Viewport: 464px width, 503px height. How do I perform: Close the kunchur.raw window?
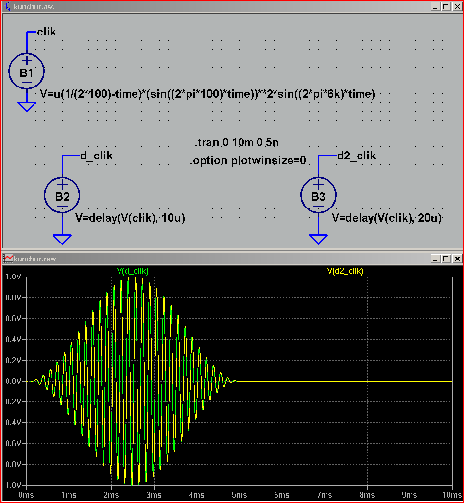(457, 259)
